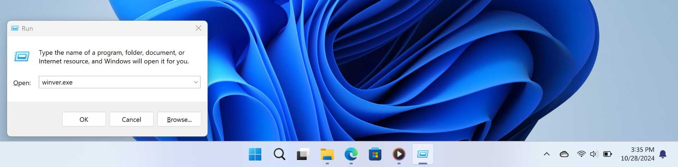Click the Wi-Fi network icon

[x=581, y=154]
